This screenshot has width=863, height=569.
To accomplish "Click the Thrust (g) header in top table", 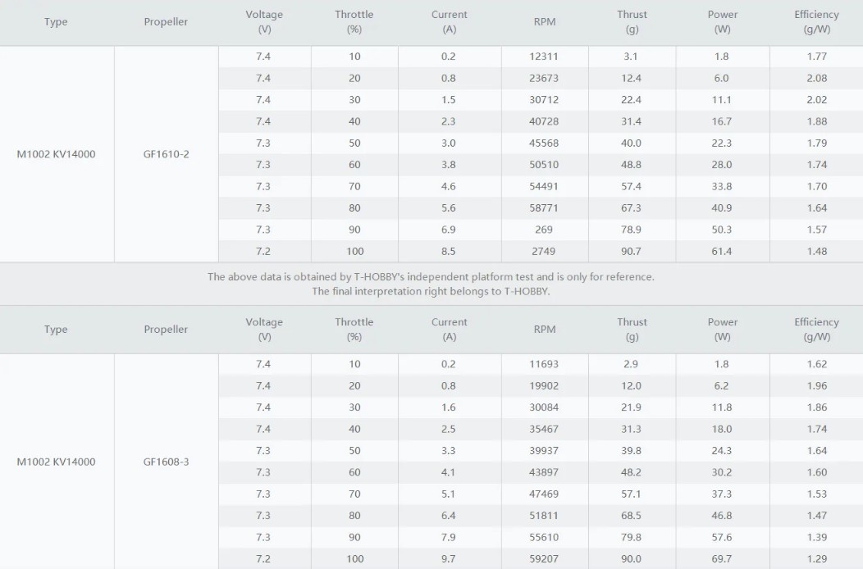I will (632, 22).
